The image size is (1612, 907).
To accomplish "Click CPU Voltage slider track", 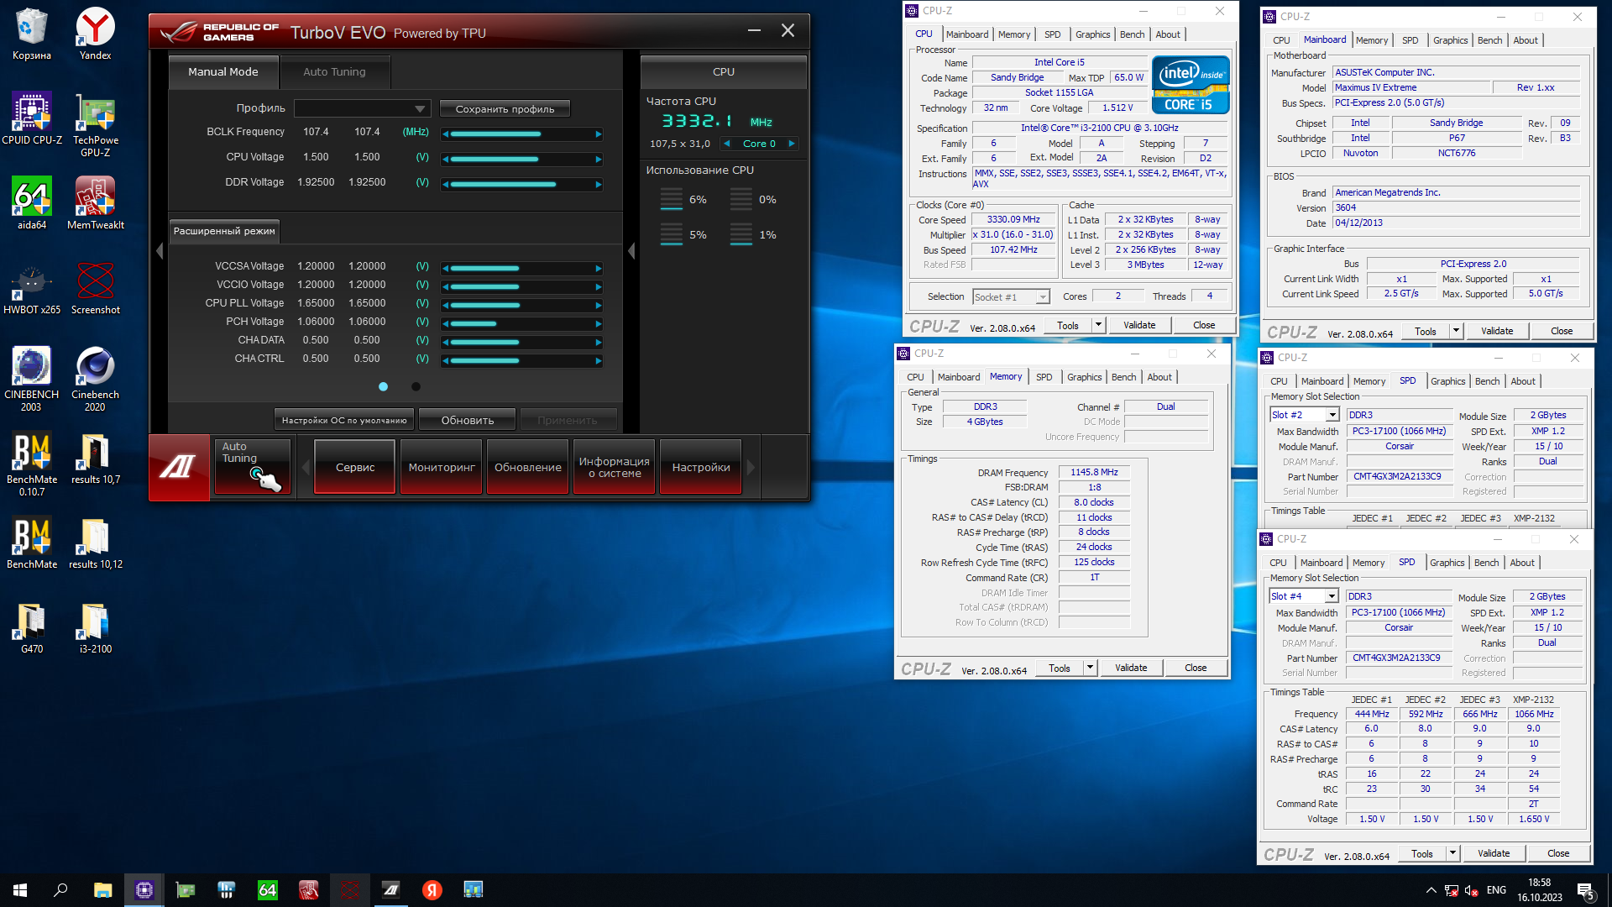I will coord(521,159).
